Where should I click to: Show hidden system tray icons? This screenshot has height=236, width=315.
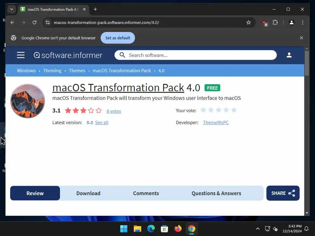tap(258, 229)
